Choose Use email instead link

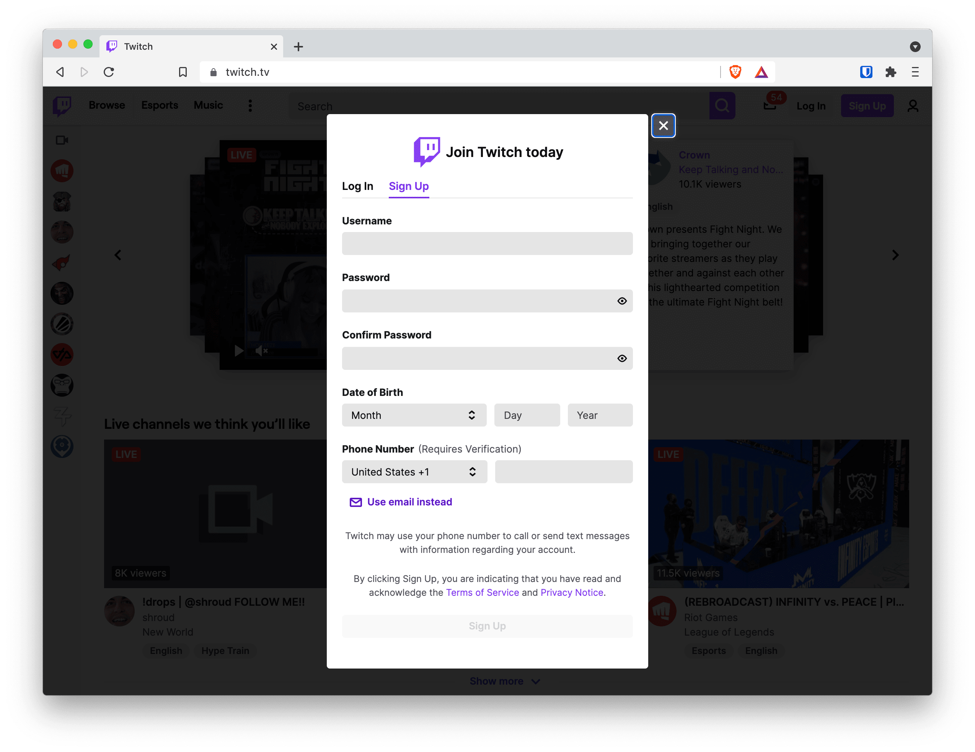pyautogui.click(x=400, y=502)
